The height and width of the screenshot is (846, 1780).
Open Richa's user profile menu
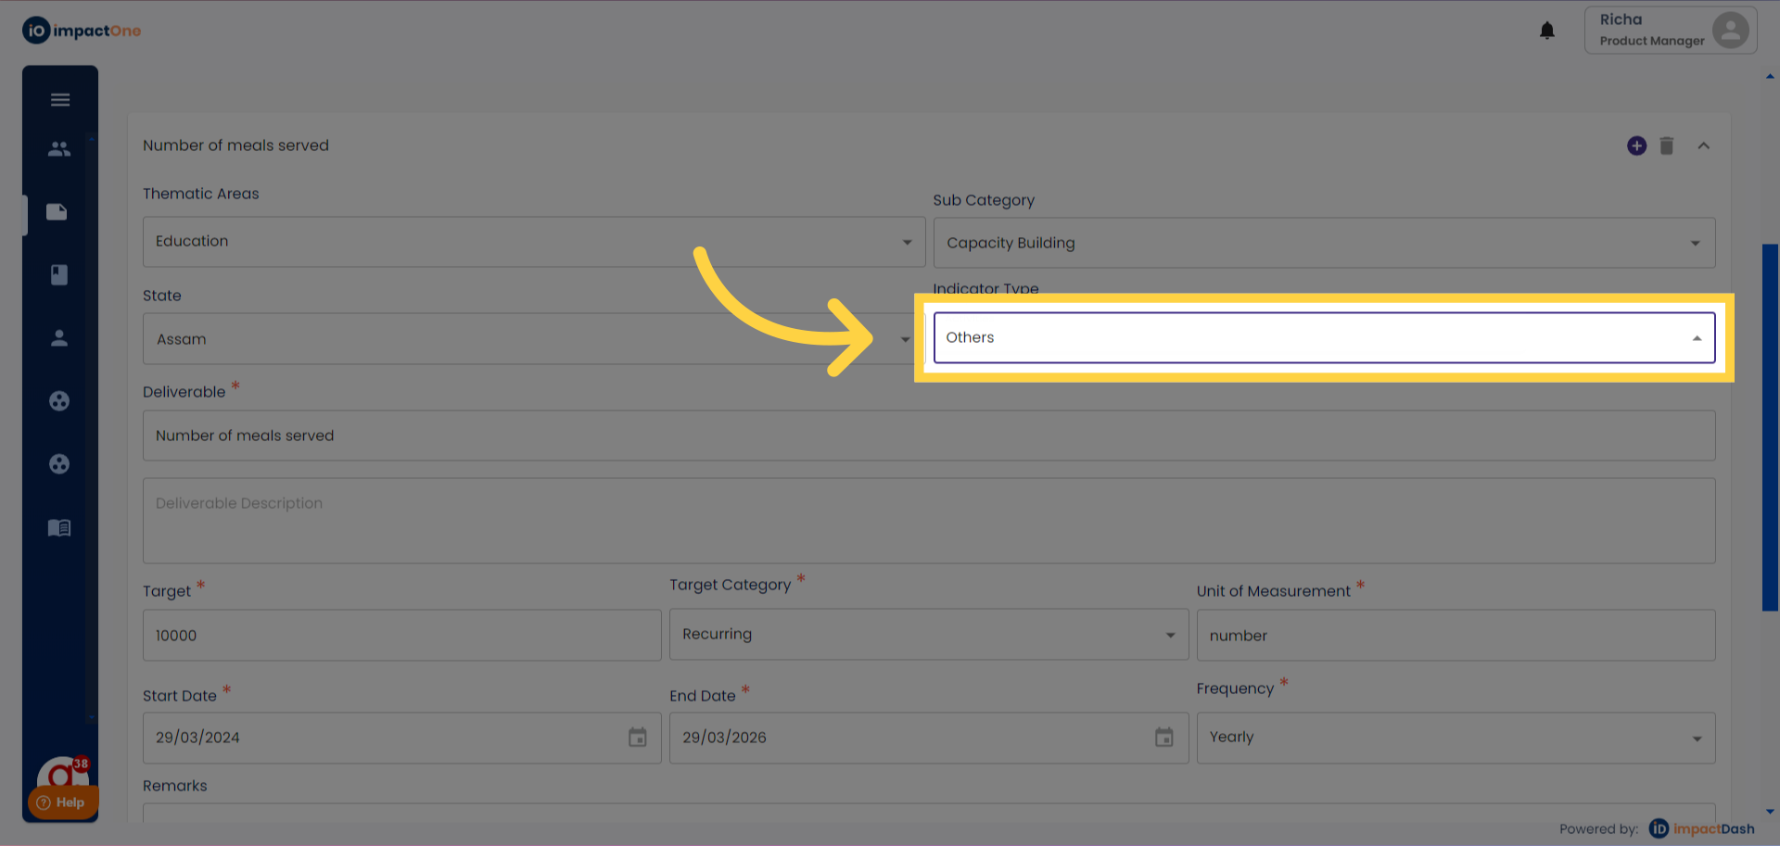(1671, 31)
